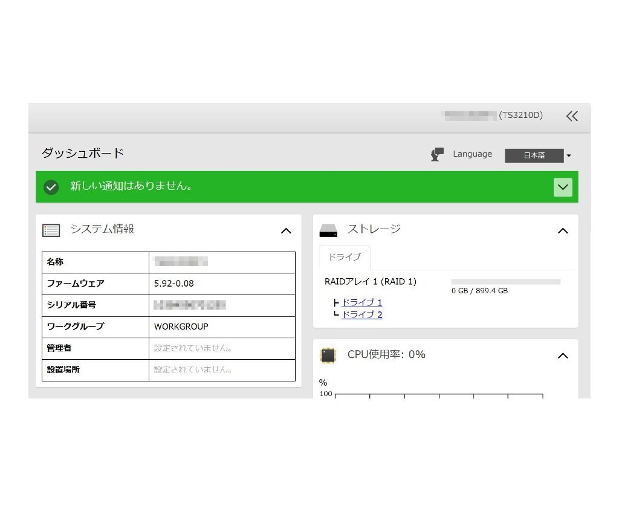
Task: Click the (TS3210D) model name
Action: coord(520,115)
